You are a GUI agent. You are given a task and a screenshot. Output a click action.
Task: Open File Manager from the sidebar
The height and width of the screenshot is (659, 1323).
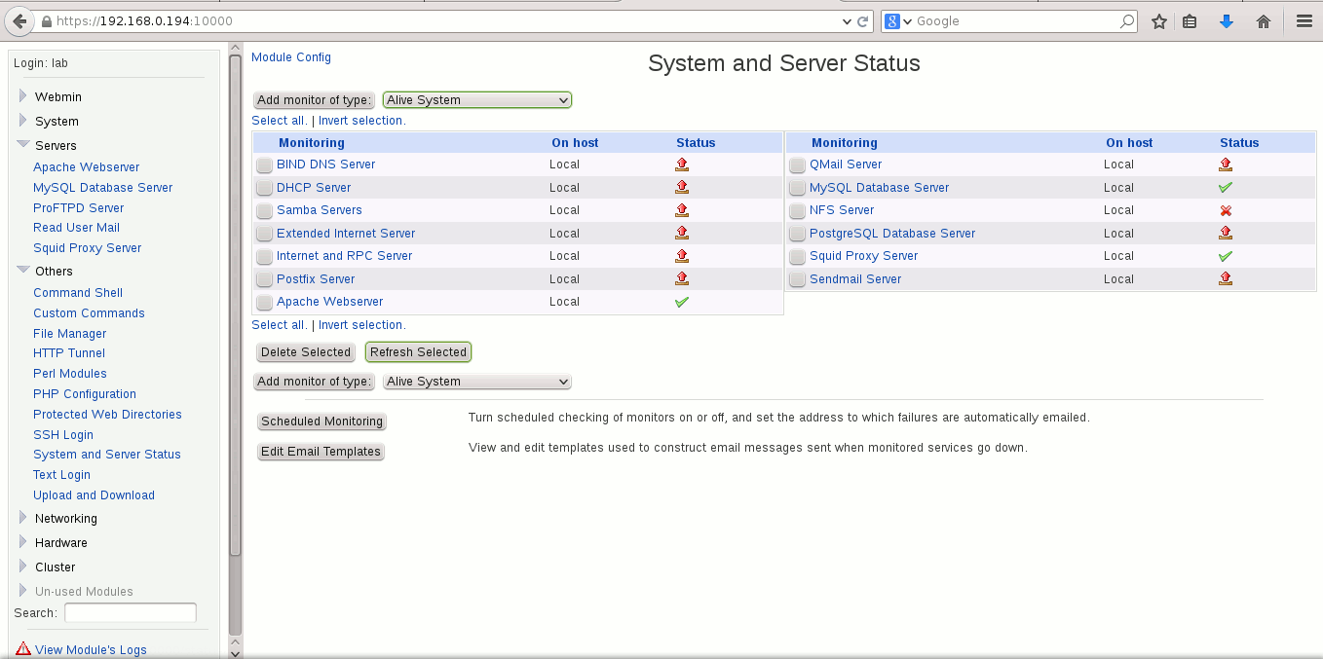pos(70,334)
